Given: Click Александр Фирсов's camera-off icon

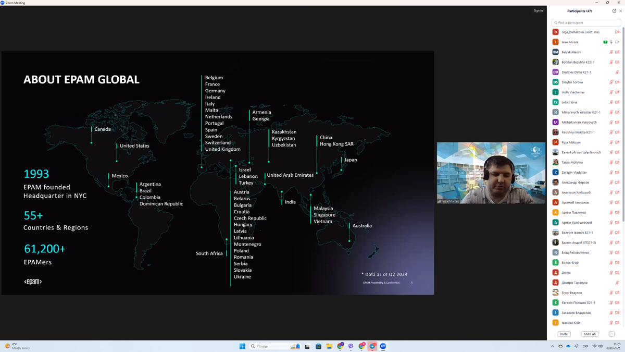Looking at the screenshot, I should pos(617,183).
